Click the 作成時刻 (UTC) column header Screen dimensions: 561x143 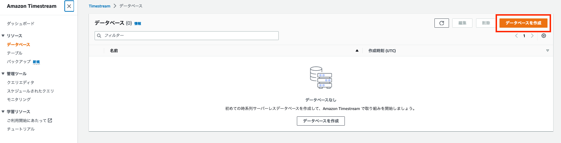tap(382, 51)
